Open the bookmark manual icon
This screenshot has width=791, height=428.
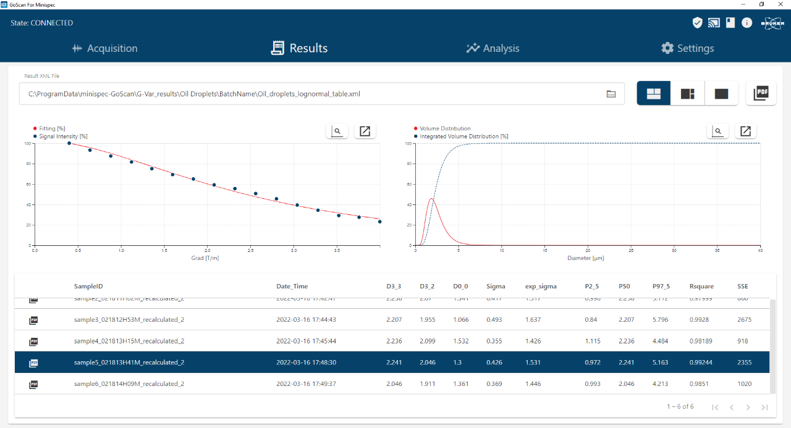tap(730, 23)
